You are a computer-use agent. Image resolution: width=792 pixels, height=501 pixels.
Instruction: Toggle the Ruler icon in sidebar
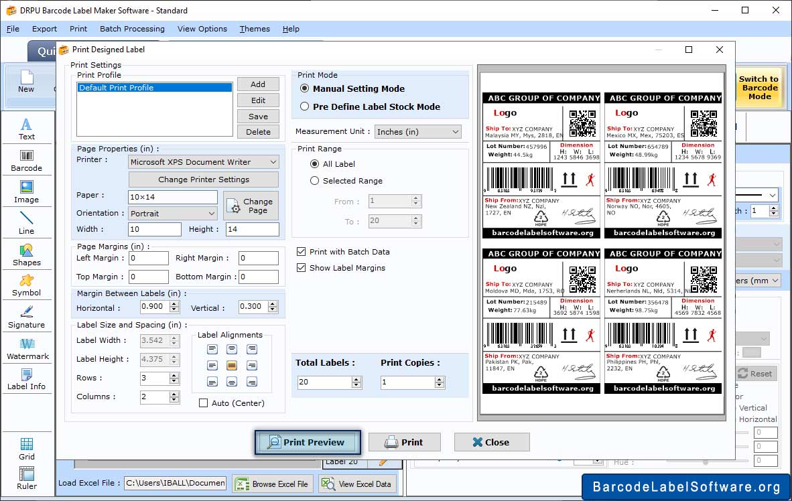click(x=26, y=478)
